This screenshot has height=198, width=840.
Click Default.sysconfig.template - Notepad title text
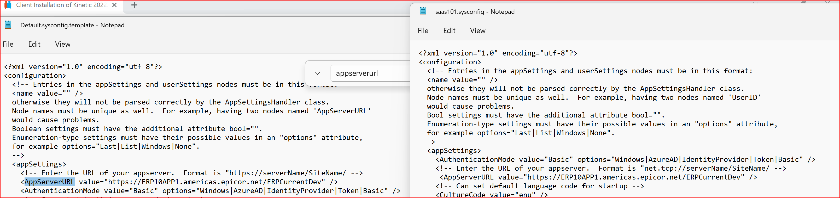click(x=72, y=25)
